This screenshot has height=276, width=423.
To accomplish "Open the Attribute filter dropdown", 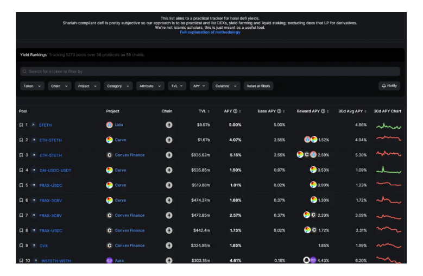I will coord(150,86).
